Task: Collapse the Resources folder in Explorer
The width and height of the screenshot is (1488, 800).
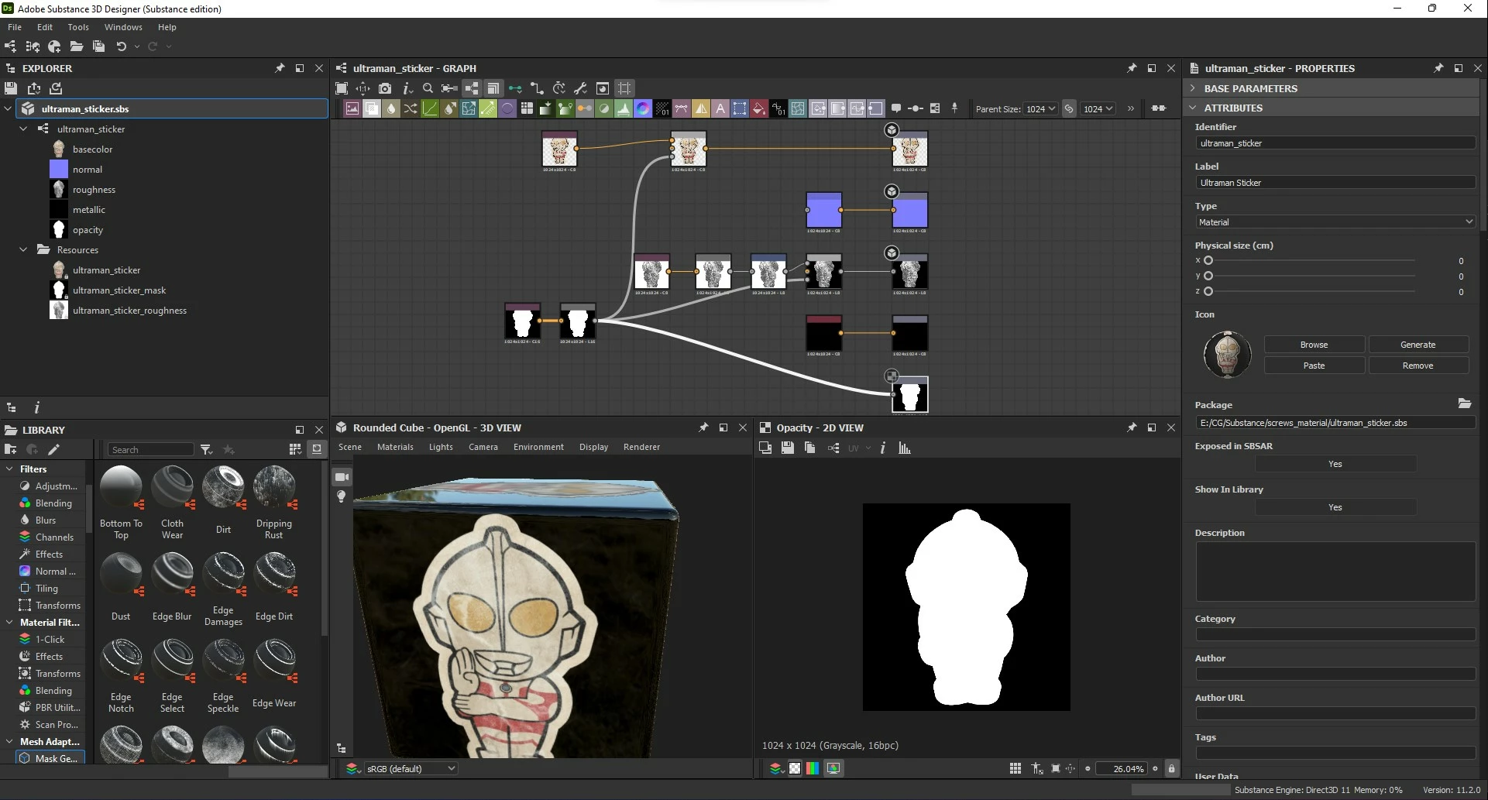Action: point(23,249)
